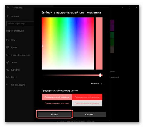This screenshot has height=127, width=144.
Task: Select the Персонализация section heading
Action: coord(15,31)
